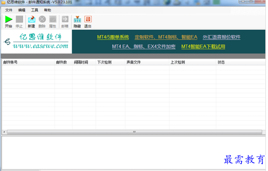This screenshot has width=268, height=171.
Task: Open the MT4 EA、指标、EX4文件加密 link
Action: [144, 46]
